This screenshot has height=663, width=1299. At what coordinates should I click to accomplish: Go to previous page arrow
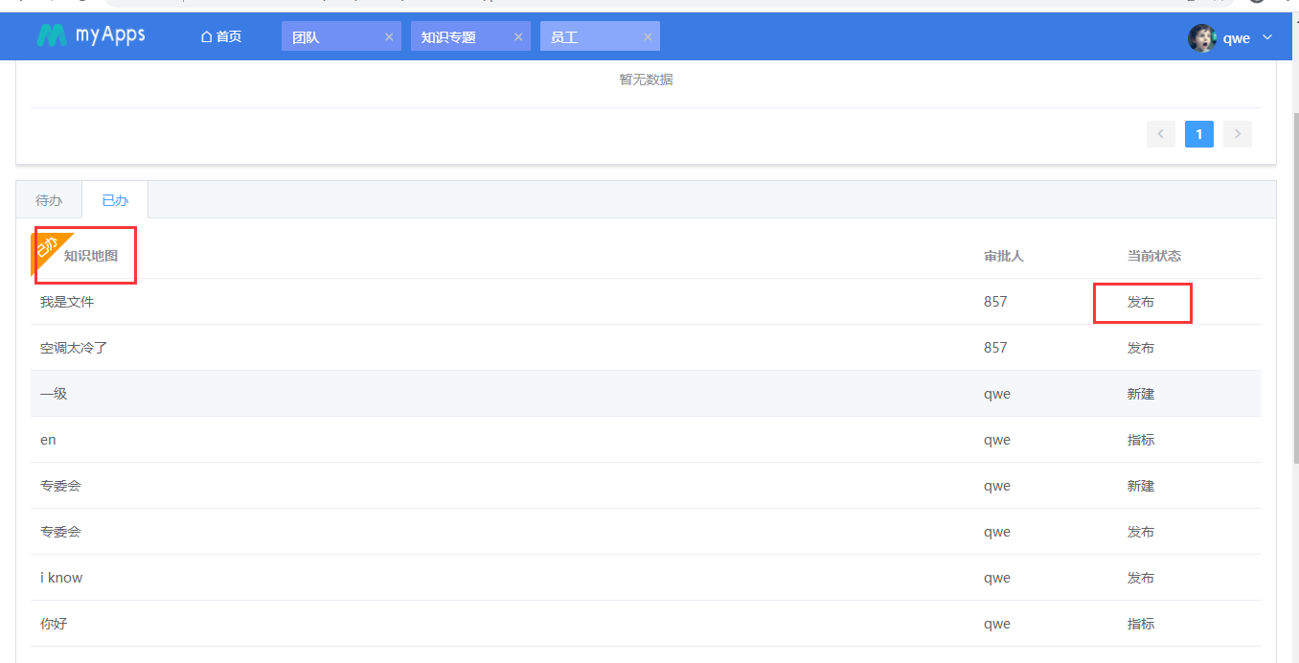(x=1160, y=134)
